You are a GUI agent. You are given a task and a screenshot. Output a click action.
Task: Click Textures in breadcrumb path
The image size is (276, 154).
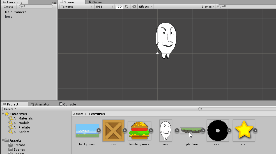[x=97, y=114]
